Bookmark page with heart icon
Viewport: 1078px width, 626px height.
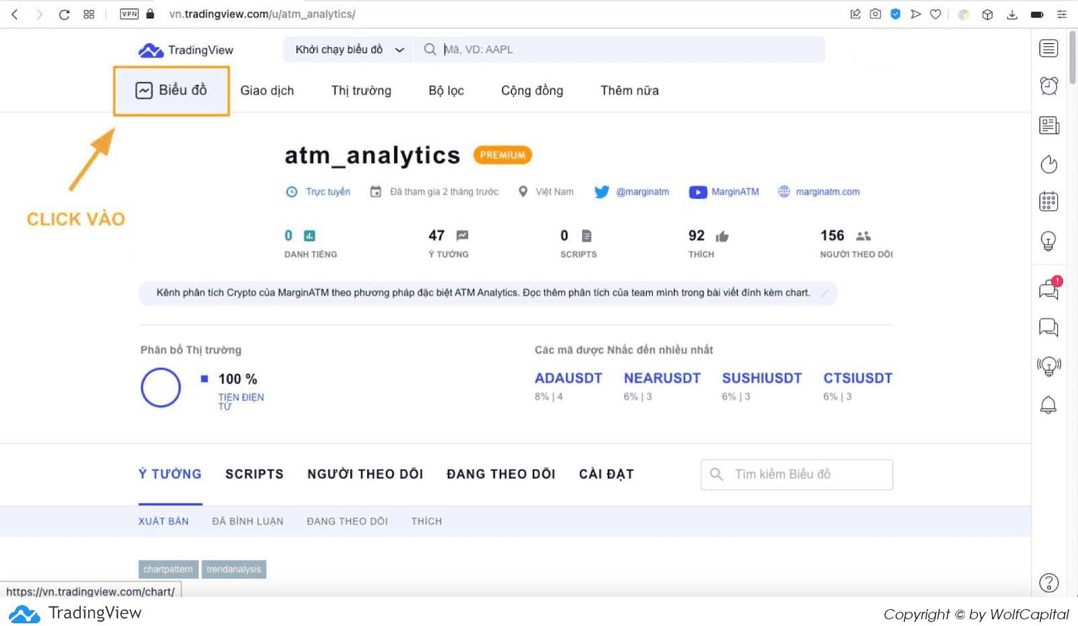pos(935,14)
